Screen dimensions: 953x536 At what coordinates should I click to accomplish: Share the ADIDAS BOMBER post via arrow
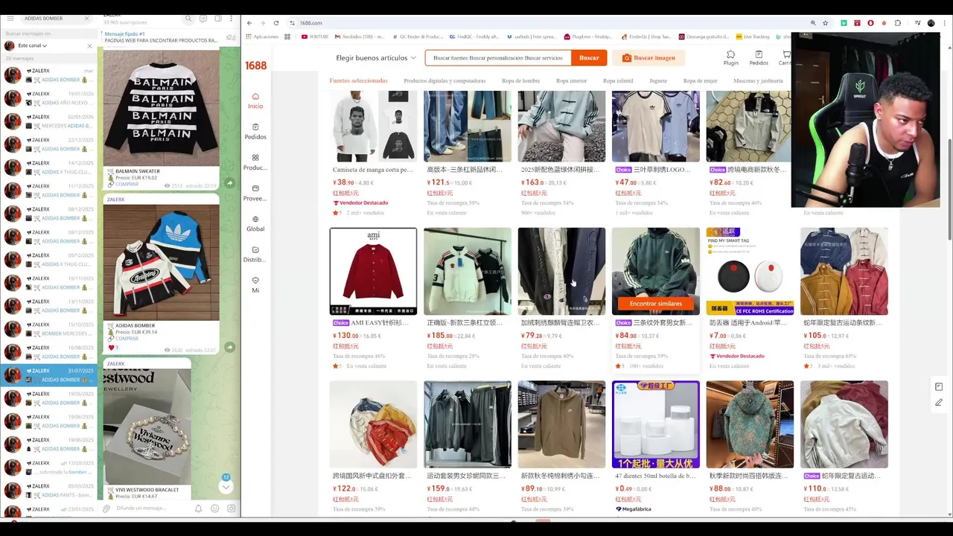[x=229, y=347]
